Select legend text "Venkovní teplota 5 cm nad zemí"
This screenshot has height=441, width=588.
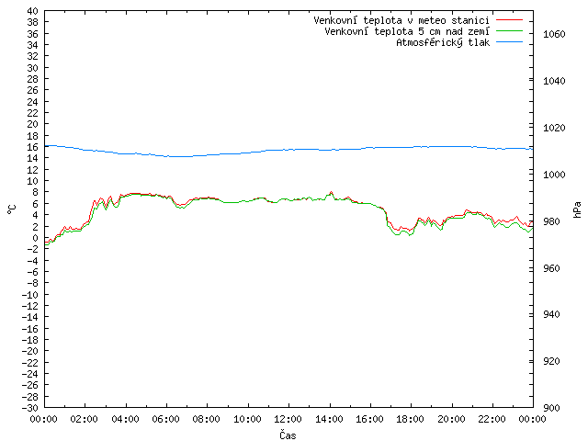[x=407, y=31]
